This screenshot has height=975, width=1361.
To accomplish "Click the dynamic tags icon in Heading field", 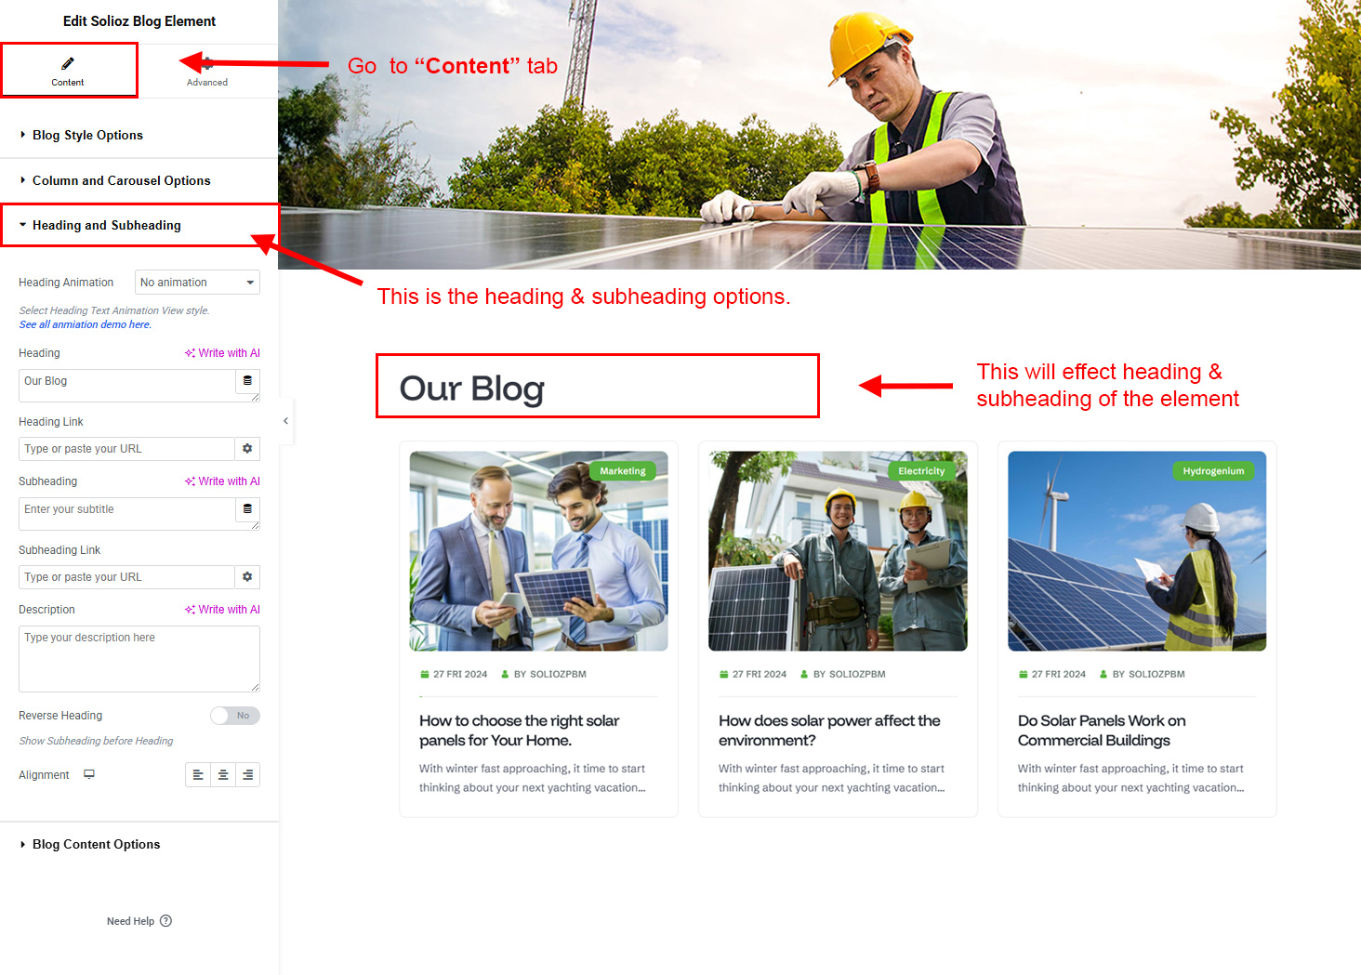I will tap(247, 381).
